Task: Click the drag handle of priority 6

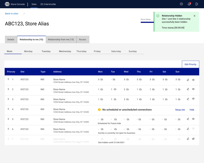Action: tap(8, 129)
